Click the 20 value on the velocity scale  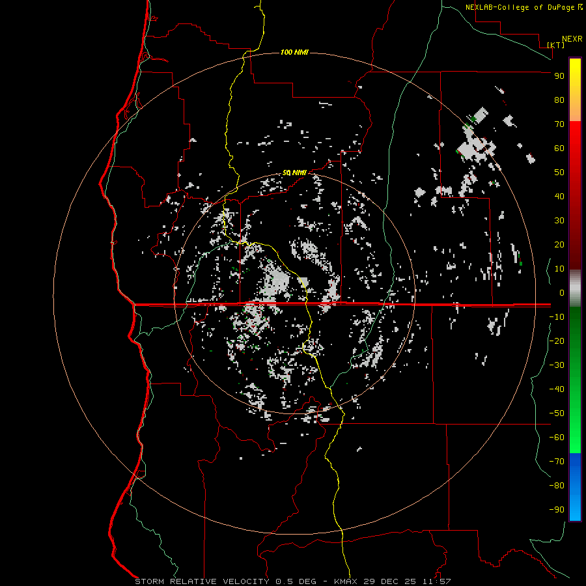559,244
